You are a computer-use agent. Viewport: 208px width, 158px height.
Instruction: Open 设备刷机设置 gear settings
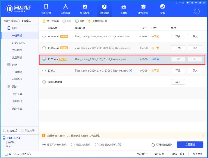tap(97, 21)
